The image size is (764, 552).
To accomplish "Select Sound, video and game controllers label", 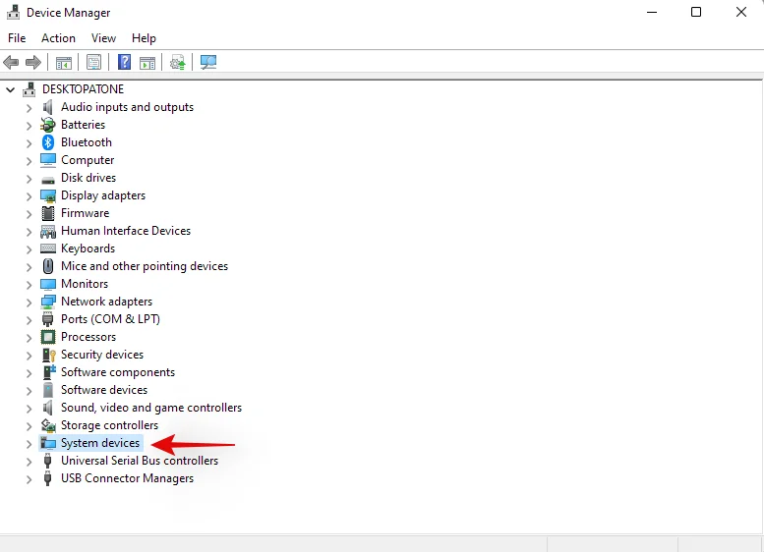I will [x=151, y=408].
